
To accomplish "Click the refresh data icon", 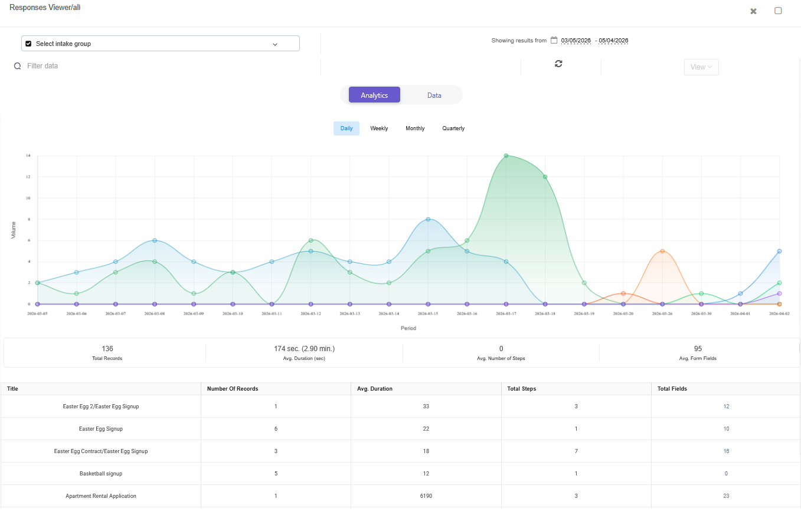I will point(558,64).
